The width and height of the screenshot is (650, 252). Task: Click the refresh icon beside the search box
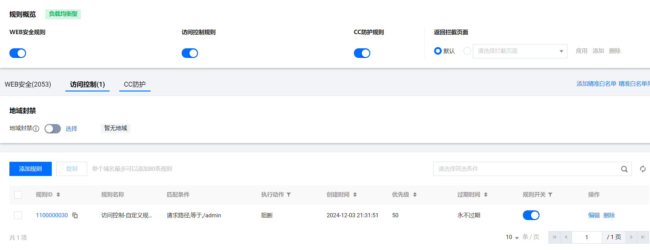[643, 169]
